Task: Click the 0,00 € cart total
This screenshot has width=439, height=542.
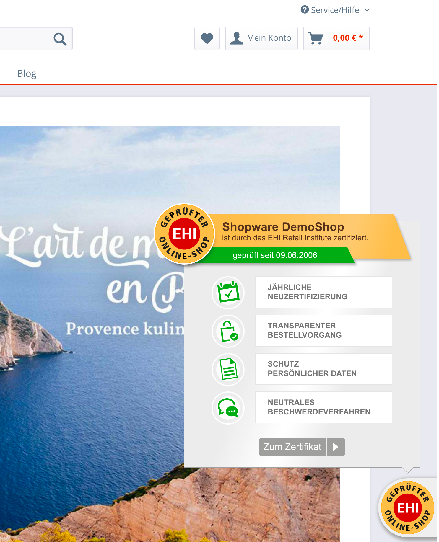Action: pos(348,38)
